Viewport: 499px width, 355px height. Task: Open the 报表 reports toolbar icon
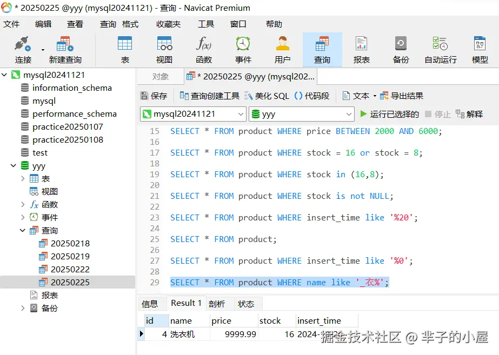(x=362, y=50)
